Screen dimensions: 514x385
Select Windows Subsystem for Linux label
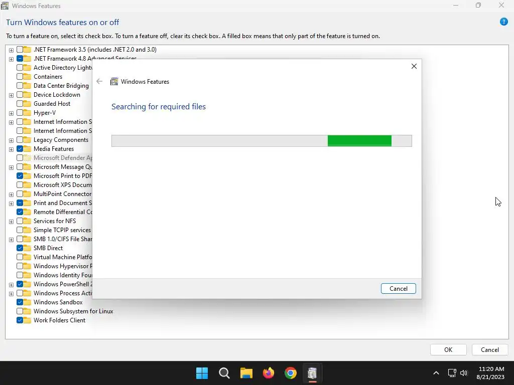pos(73,311)
